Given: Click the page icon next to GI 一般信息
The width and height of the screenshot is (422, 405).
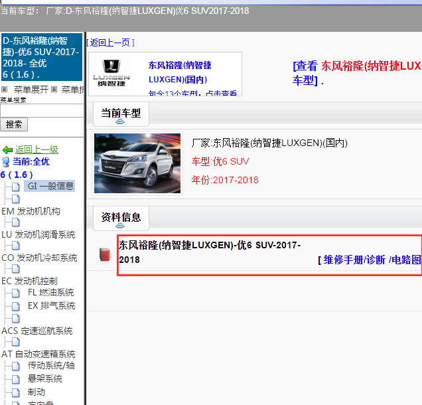Looking at the screenshot, I should (16, 187).
